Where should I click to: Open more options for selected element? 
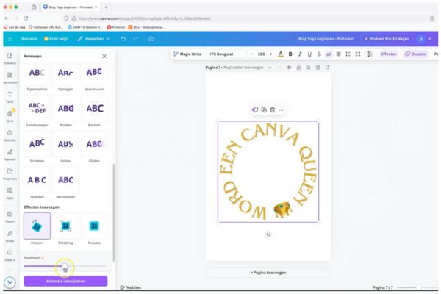click(x=281, y=110)
